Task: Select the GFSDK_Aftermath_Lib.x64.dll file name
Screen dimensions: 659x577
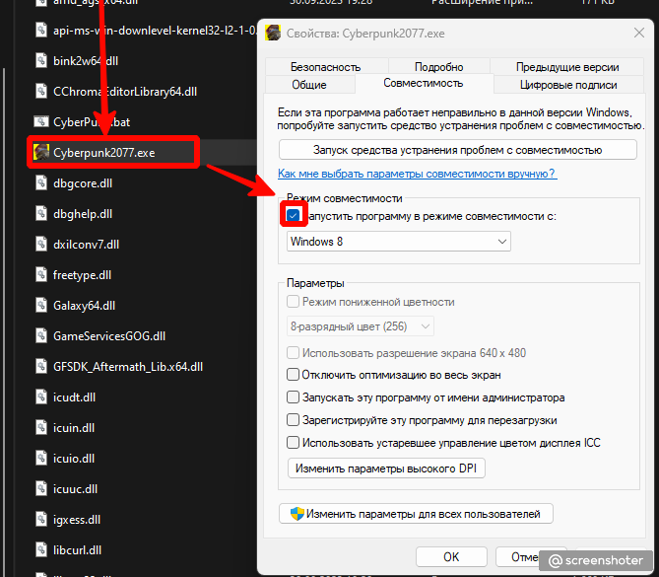Action: tap(128, 367)
